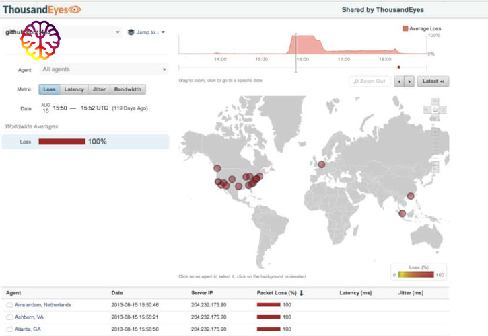
Task: Click the 15:50 — 15:52 UTC date range
Action: tap(80, 108)
